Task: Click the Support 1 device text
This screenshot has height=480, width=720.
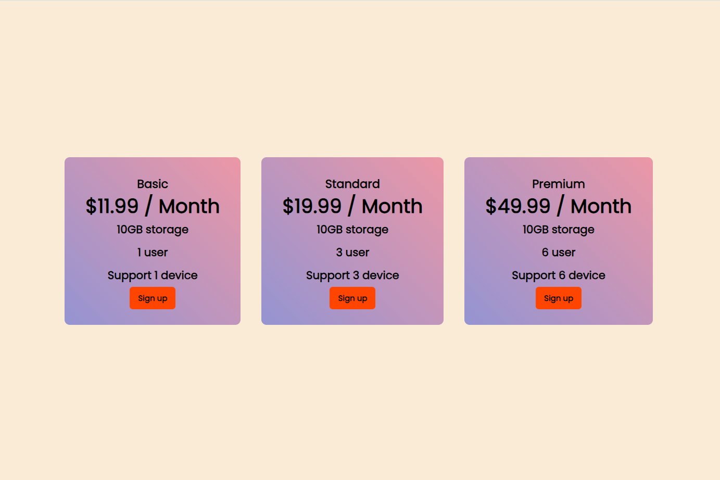Action: tap(153, 275)
